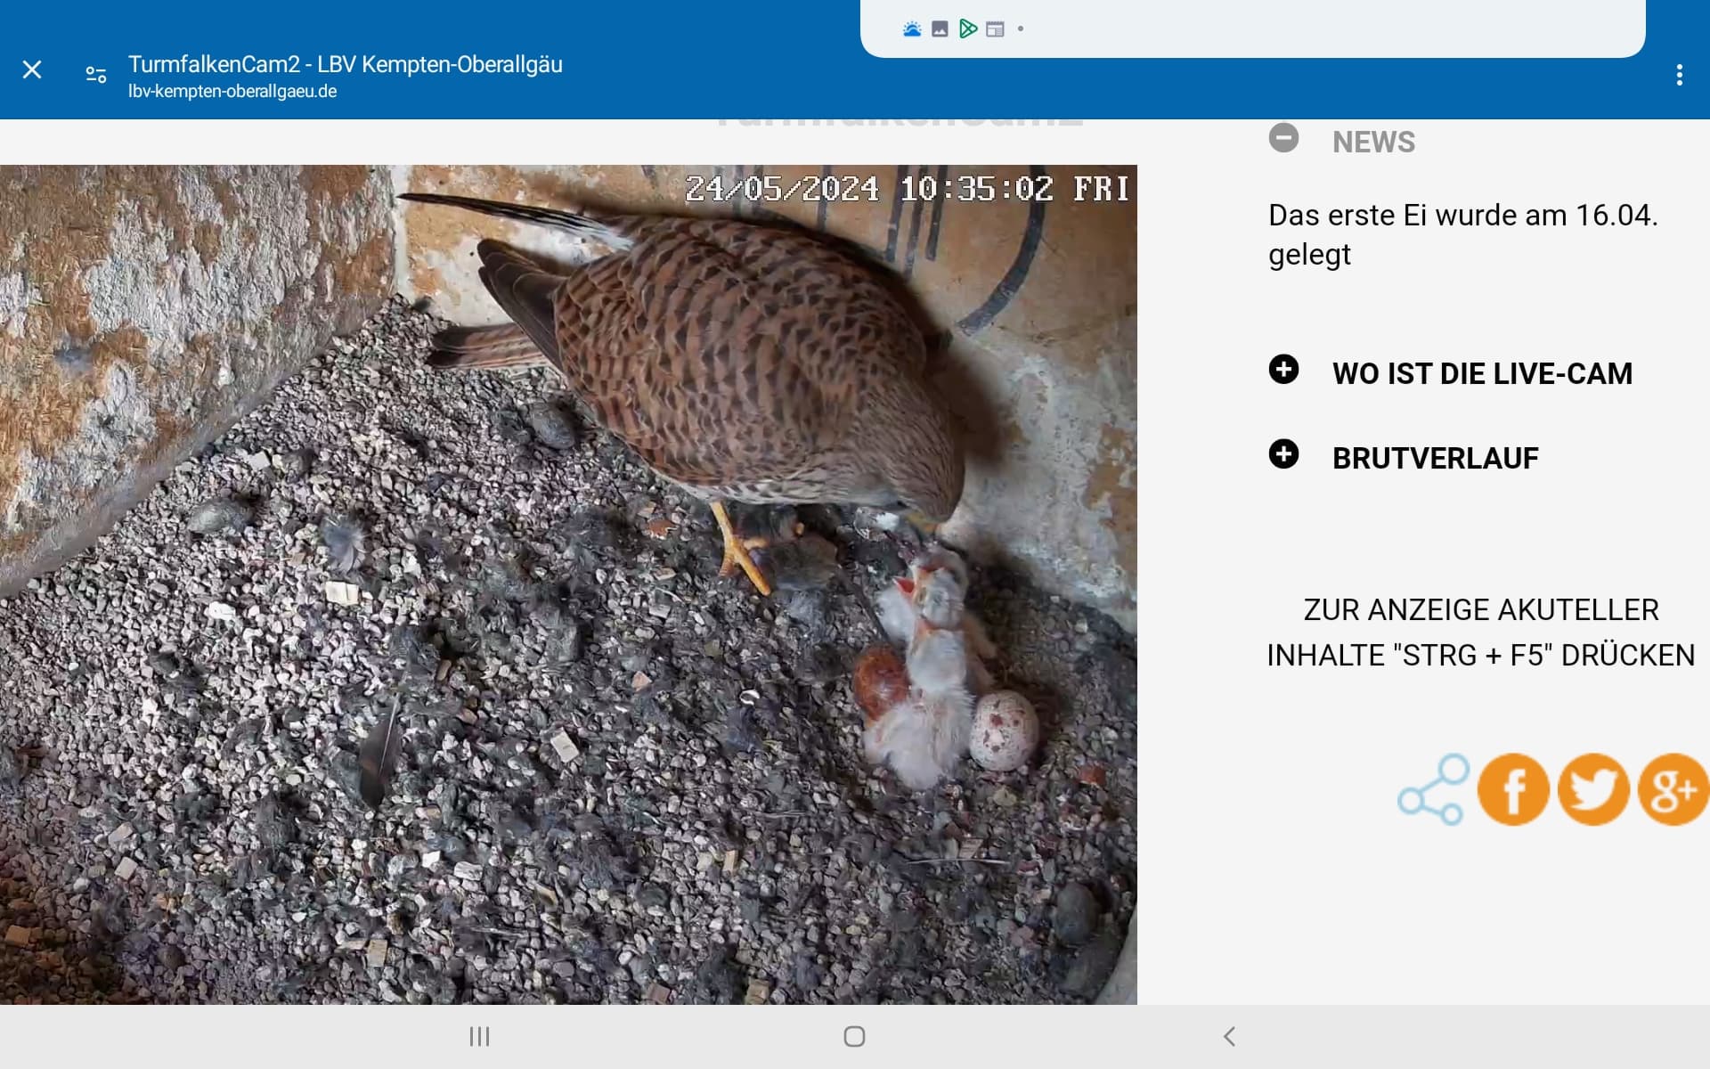
Task: Click the blue share network icon
Action: pos(1433,790)
